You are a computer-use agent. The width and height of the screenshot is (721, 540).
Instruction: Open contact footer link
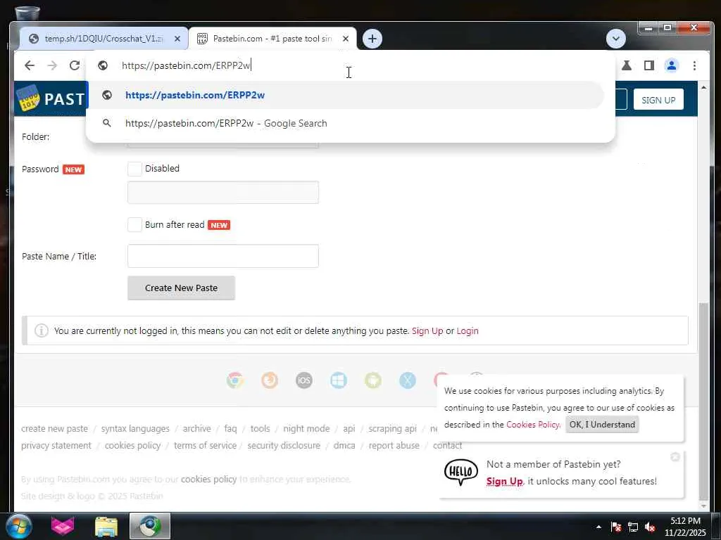tap(447, 445)
